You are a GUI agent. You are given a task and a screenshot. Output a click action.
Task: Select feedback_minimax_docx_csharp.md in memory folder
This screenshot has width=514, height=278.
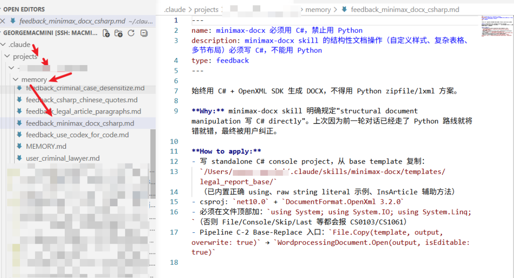coord(80,123)
